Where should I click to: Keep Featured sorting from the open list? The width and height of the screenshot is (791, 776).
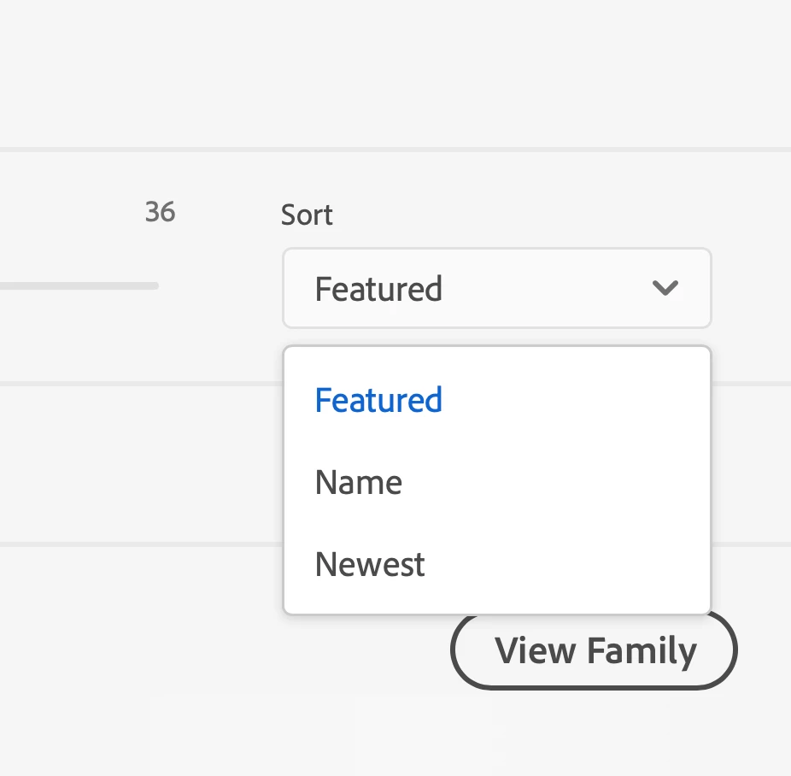(x=378, y=400)
